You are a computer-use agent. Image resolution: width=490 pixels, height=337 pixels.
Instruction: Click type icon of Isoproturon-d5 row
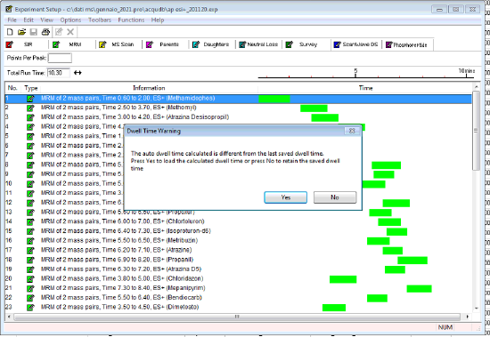pyautogui.click(x=30, y=231)
